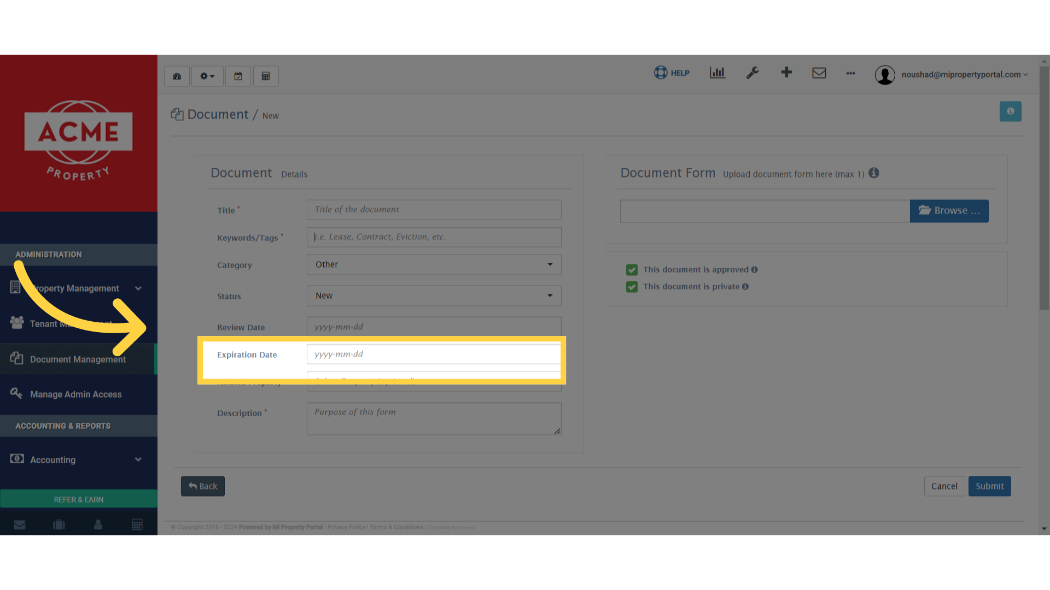This screenshot has height=590, width=1050.
Task: Click the Document Management copy icon
Action: pos(17,358)
